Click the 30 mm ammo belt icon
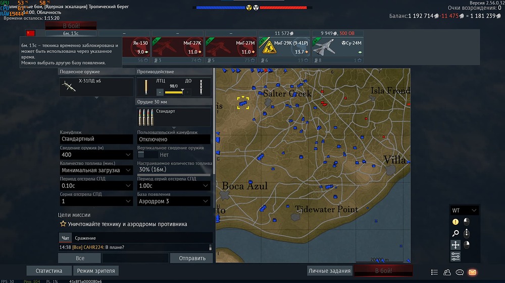 pyautogui.click(x=145, y=117)
